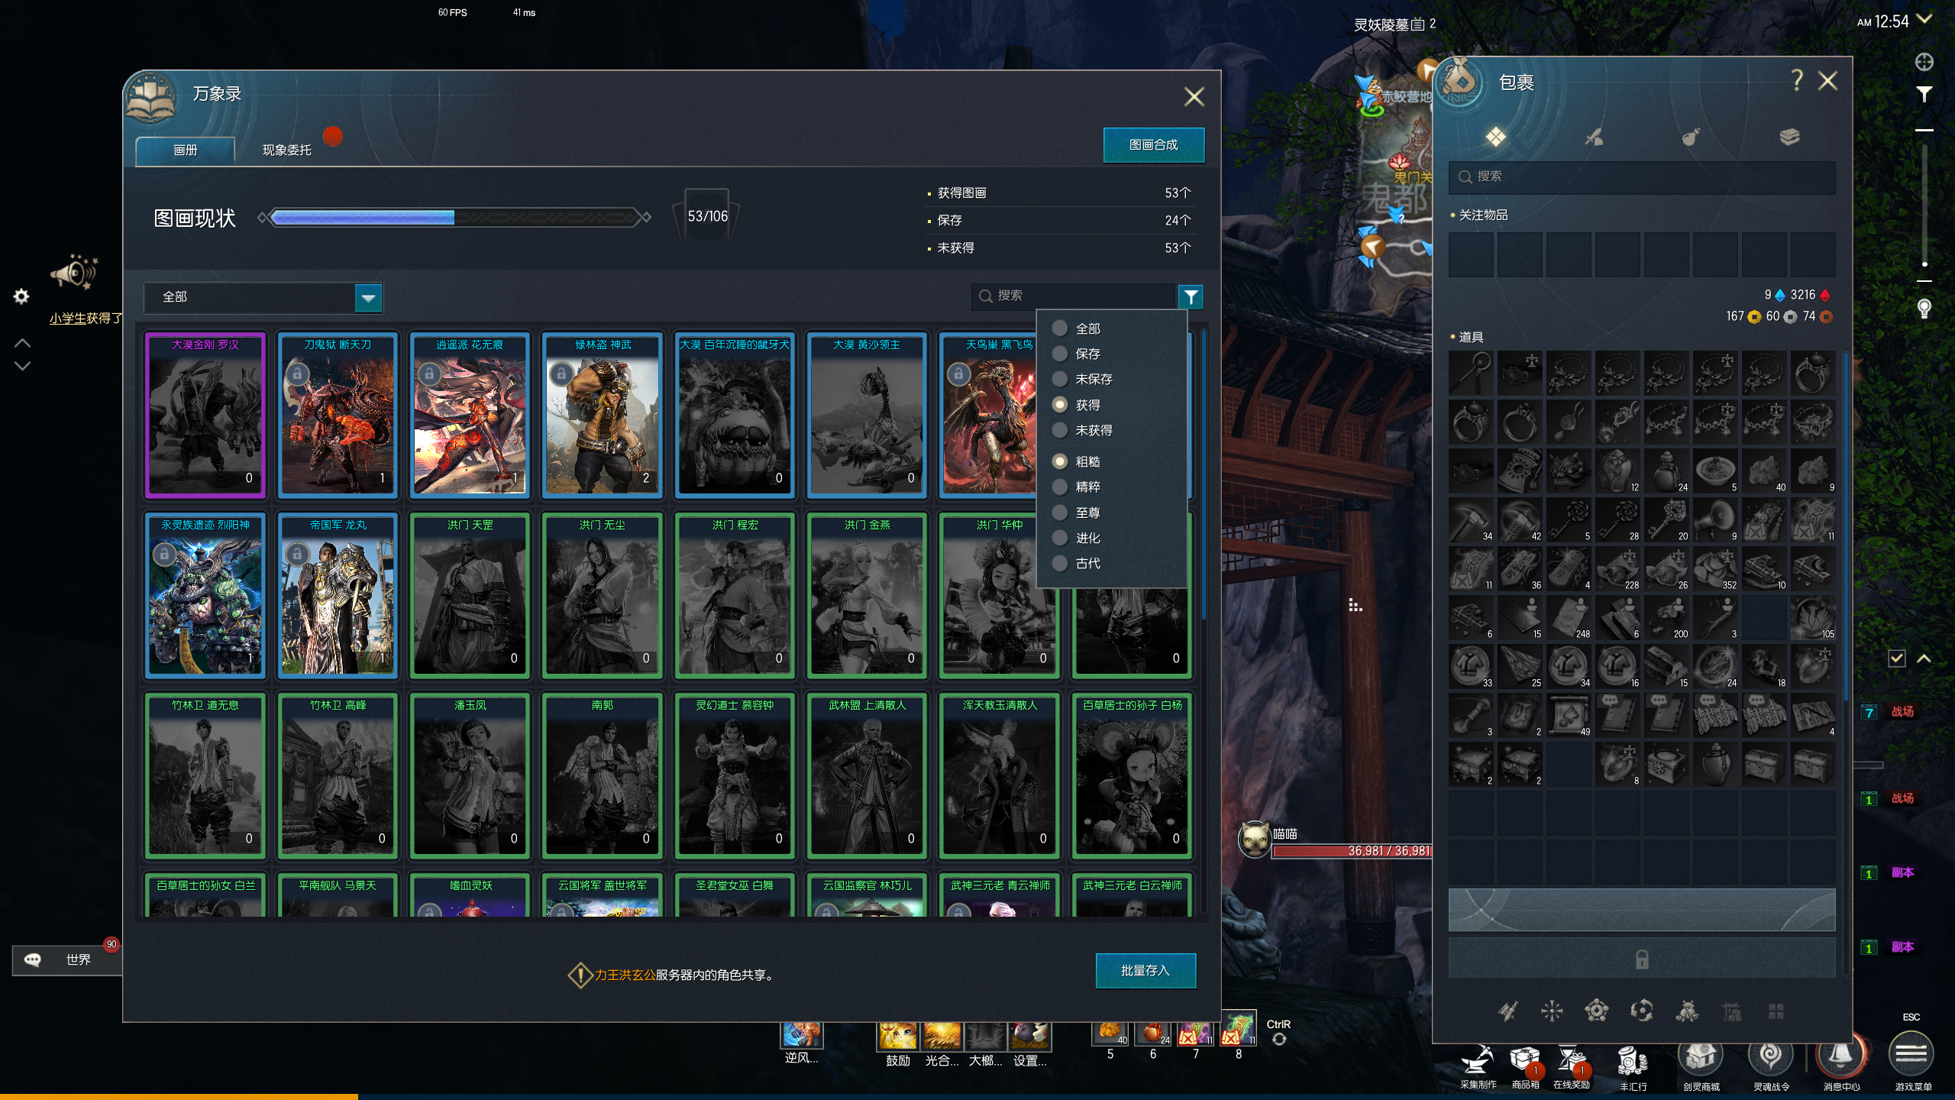This screenshot has height=1100, width=1955.
Task: Click the inventory search field
Action: [x=1642, y=176]
